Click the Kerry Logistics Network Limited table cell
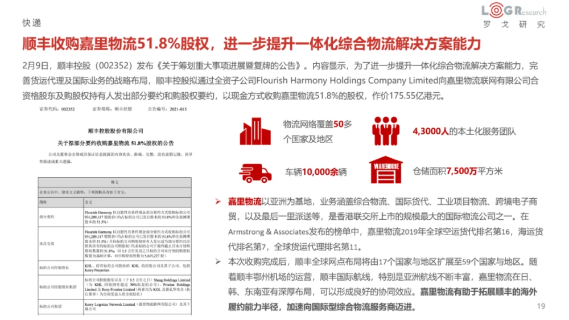 click(x=137, y=306)
